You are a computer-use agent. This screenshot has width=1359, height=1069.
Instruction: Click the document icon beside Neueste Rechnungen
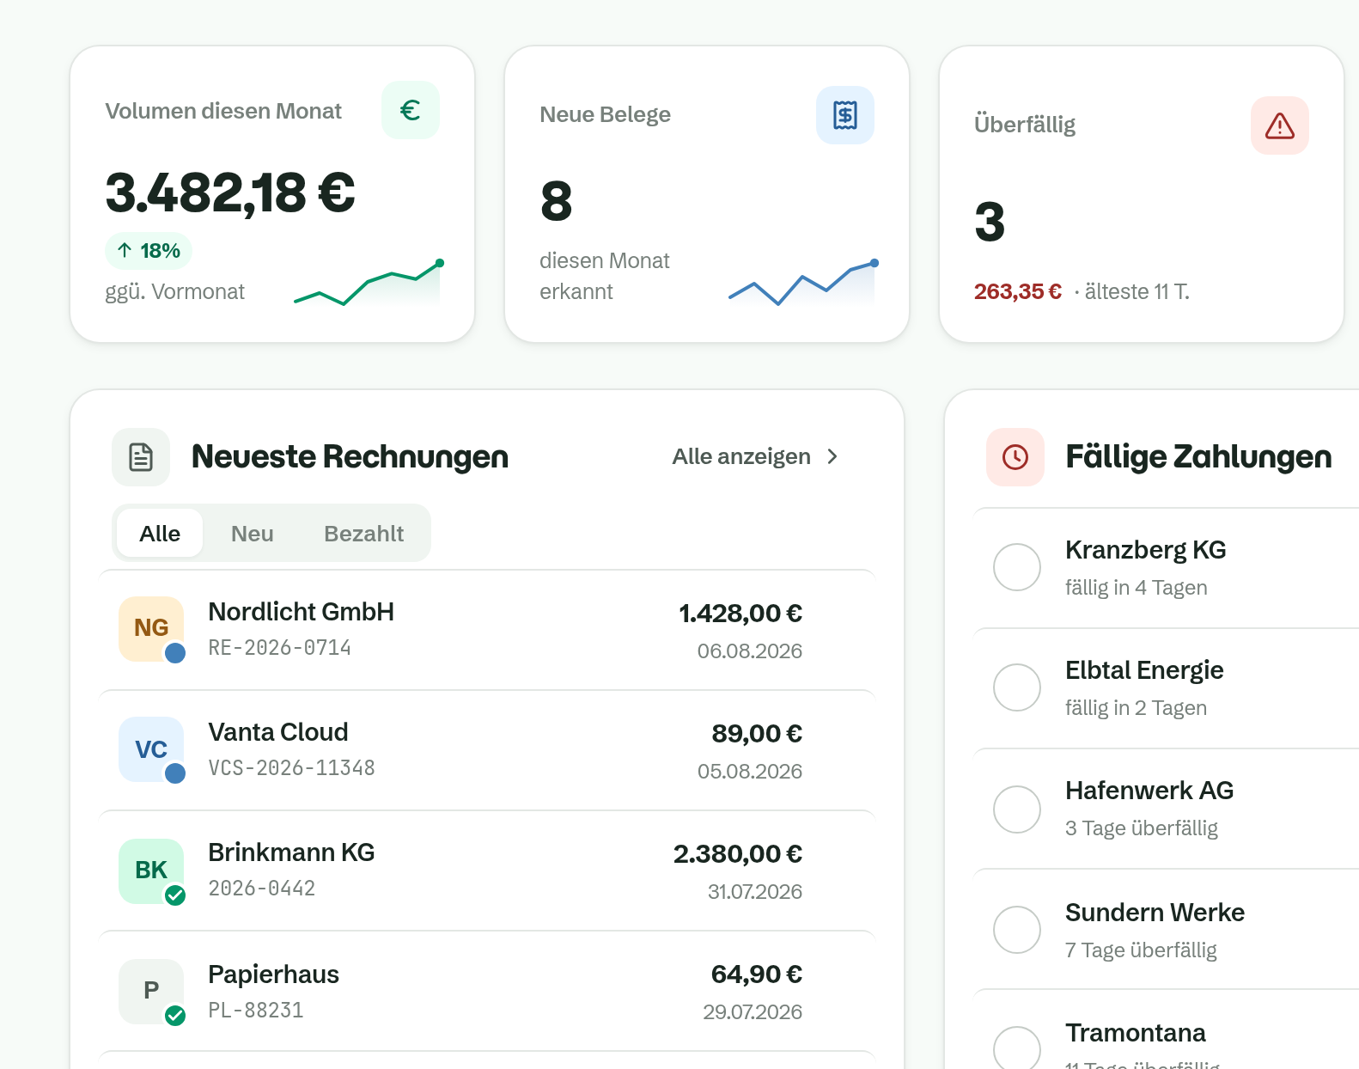click(141, 457)
